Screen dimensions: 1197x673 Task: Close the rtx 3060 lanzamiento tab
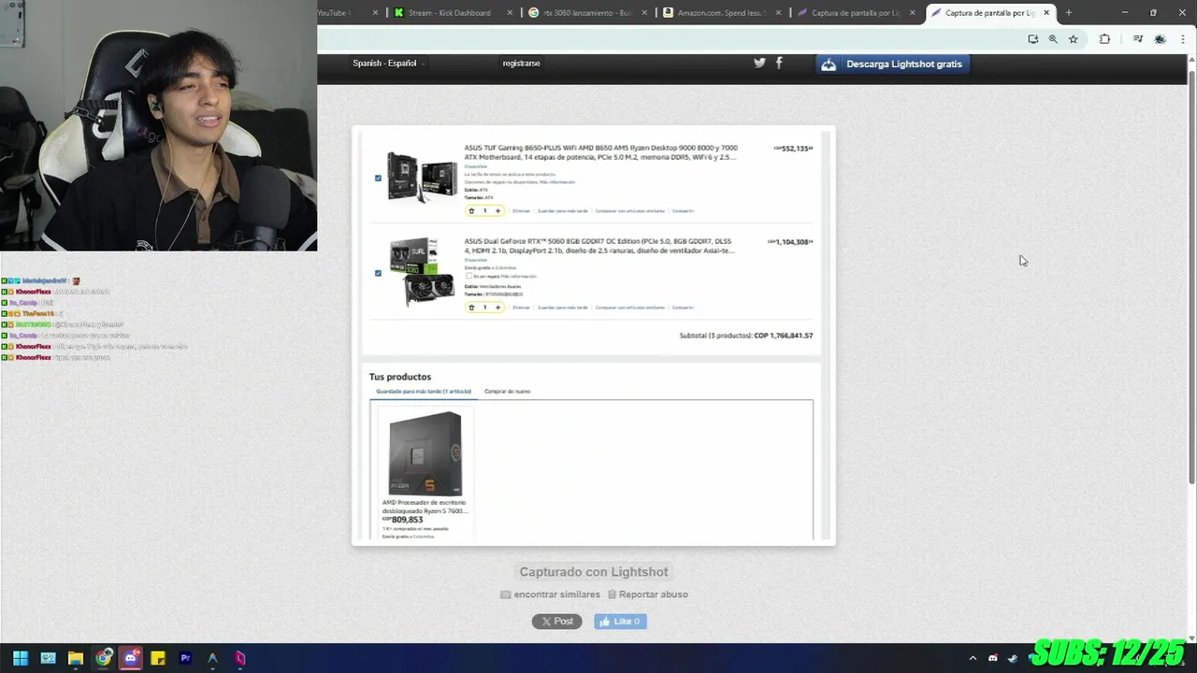pyautogui.click(x=644, y=13)
